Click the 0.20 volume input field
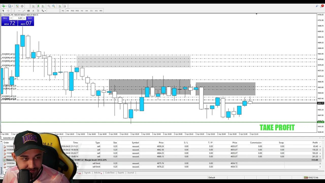The height and width of the screenshot is (183, 325). point(18,18)
